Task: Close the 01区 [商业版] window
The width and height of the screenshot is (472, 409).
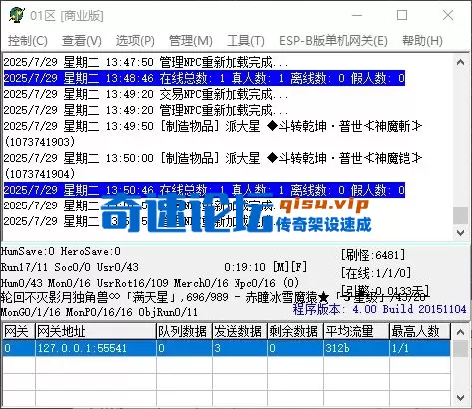Action: pos(448,15)
